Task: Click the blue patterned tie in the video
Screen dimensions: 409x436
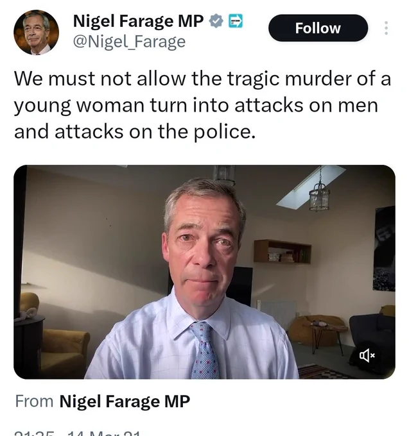Action: click(205, 351)
